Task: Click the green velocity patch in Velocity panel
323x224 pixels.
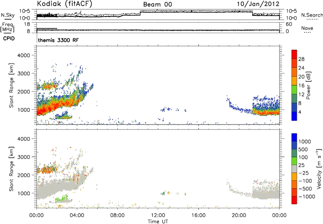Action: 62,199
